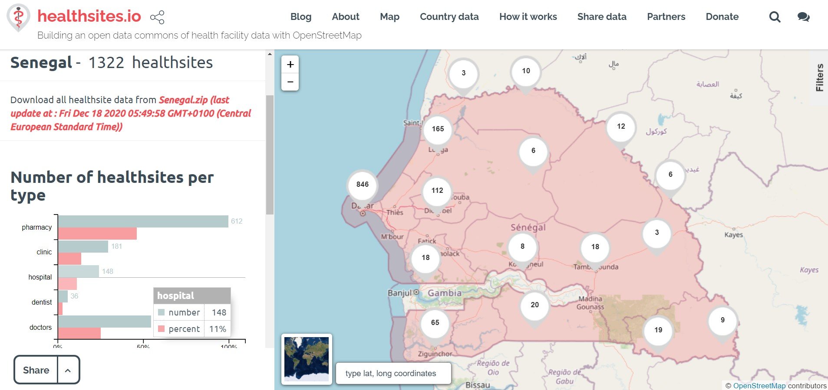Switch to the satellite basemap thumbnail

tap(307, 359)
